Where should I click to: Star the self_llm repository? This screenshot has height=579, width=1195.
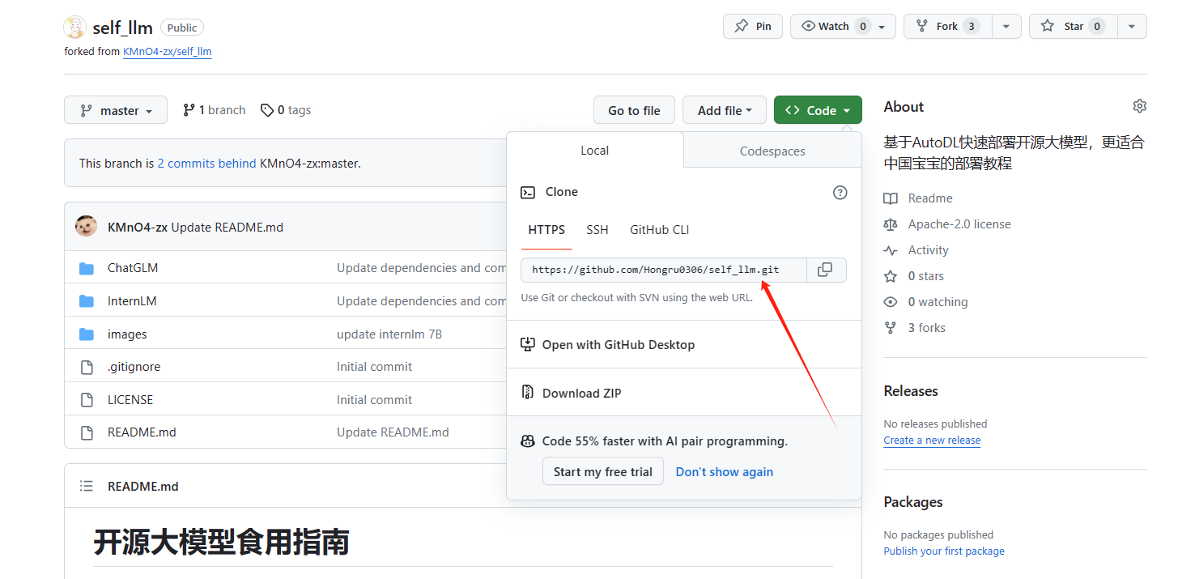pyautogui.click(x=1073, y=26)
